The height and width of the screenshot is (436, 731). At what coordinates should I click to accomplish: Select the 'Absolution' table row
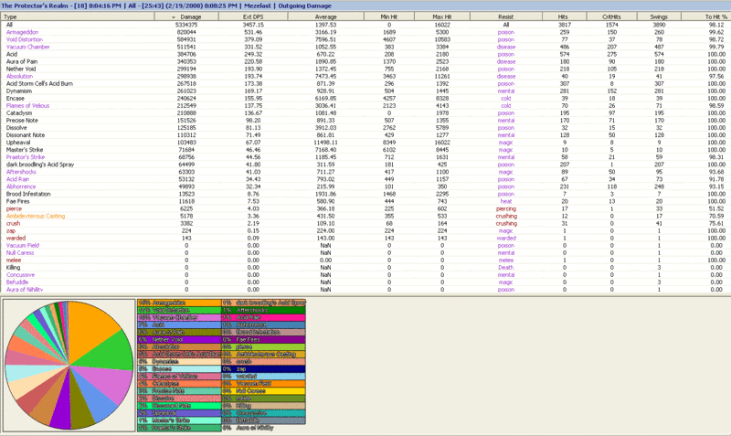point(365,77)
